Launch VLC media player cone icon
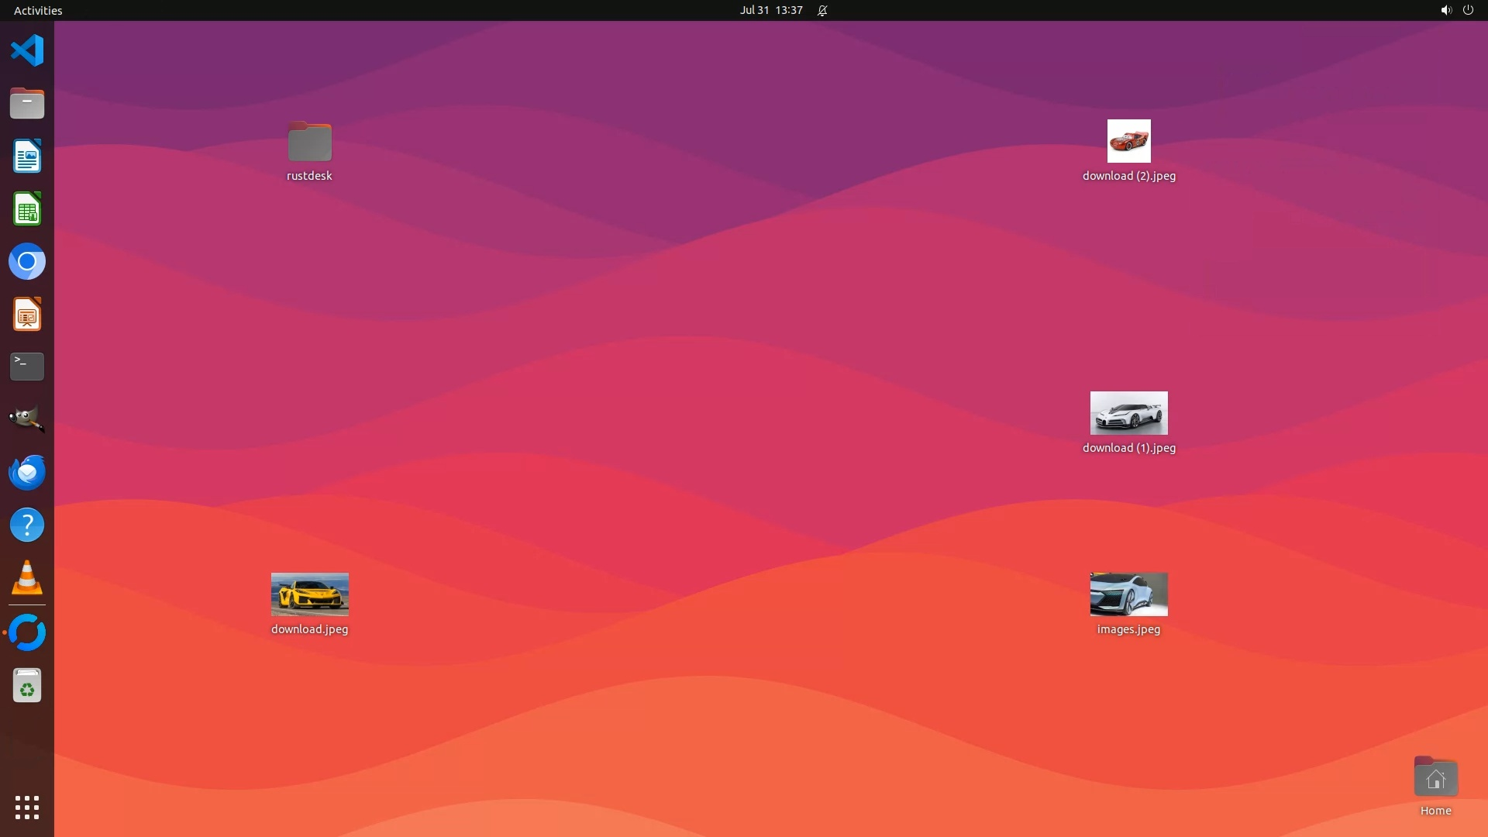 point(27,578)
